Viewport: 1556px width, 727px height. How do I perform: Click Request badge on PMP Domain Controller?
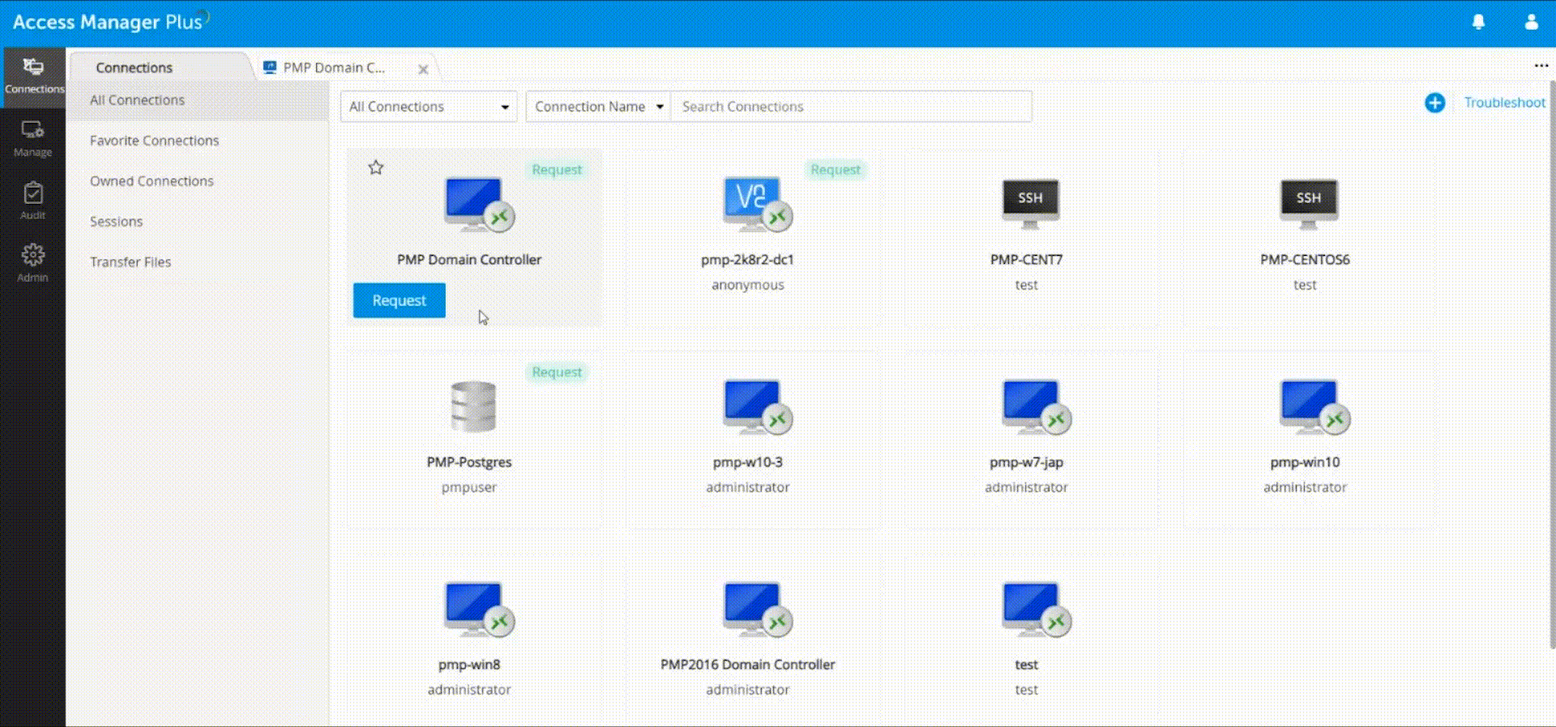(x=557, y=170)
